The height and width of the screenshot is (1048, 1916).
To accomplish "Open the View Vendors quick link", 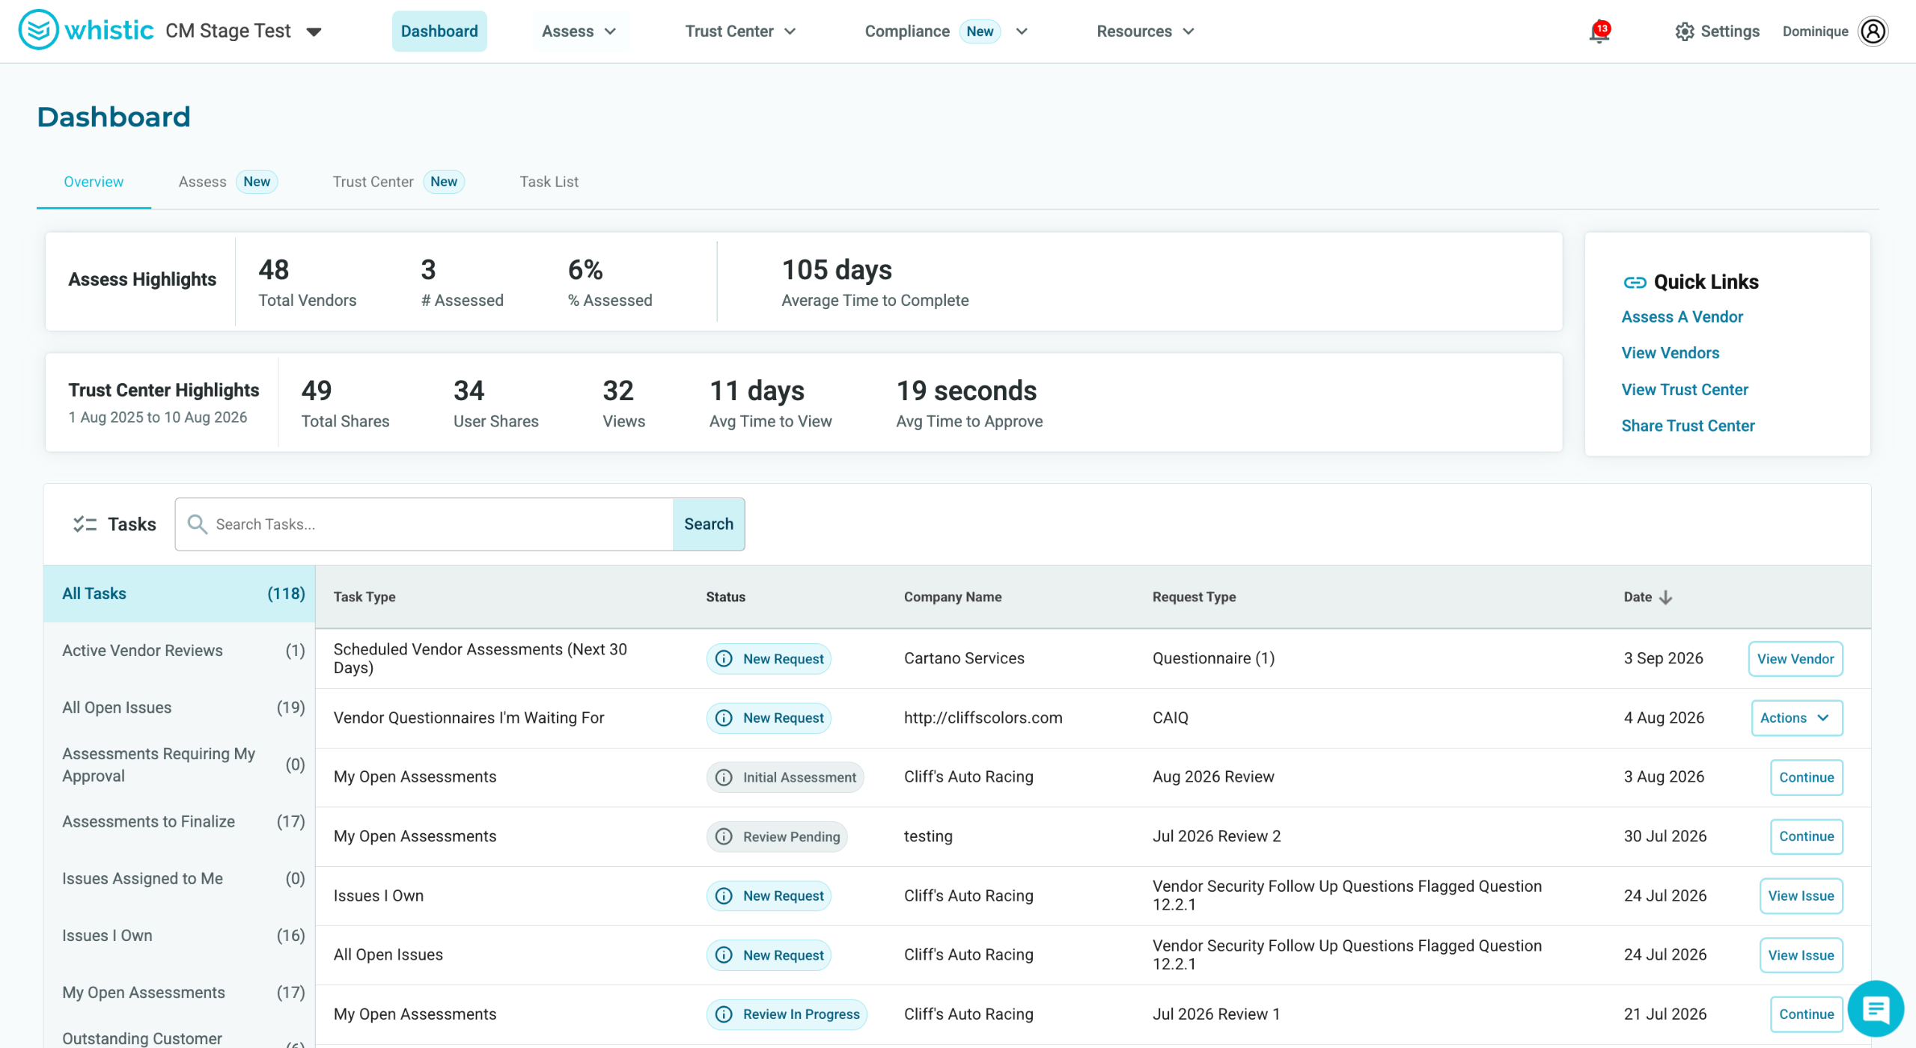I will [1670, 352].
